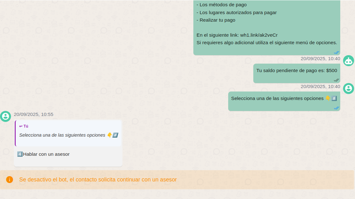Open the wh1.link/ak2veCr link

click(x=259, y=35)
